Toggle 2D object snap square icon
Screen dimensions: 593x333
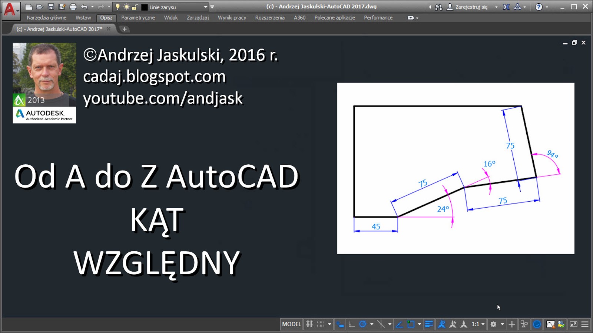pos(411,324)
